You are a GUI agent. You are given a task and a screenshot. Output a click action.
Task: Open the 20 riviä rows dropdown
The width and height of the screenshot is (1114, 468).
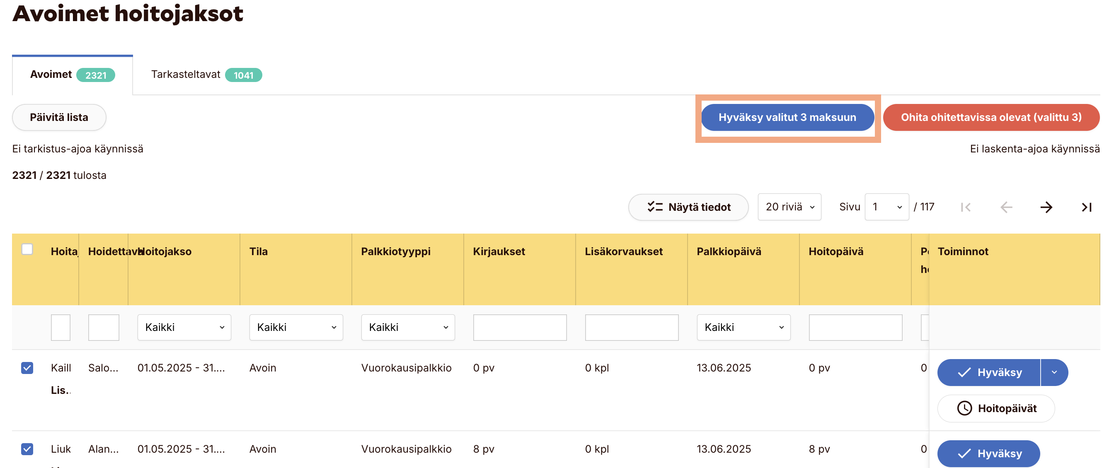coord(789,207)
